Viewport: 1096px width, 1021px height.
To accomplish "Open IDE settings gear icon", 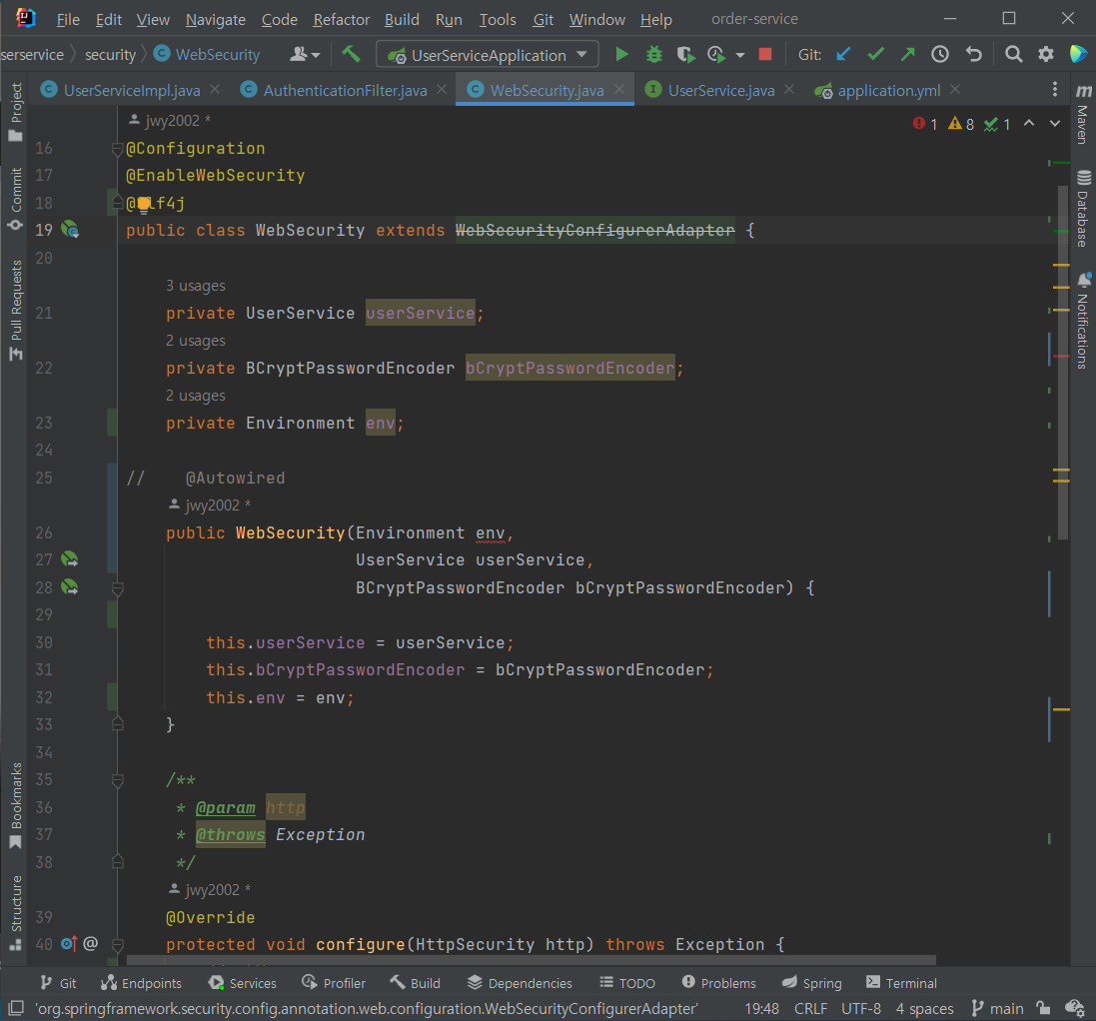I will click(1046, 55).
